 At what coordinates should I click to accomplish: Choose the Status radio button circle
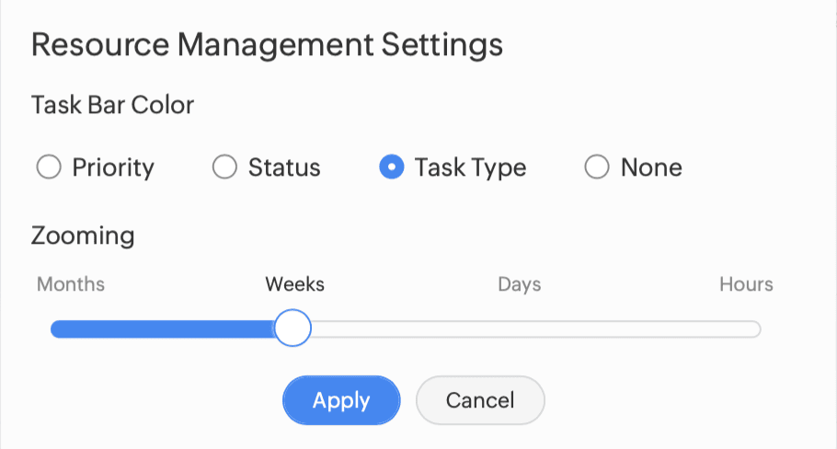pos(224,167)
